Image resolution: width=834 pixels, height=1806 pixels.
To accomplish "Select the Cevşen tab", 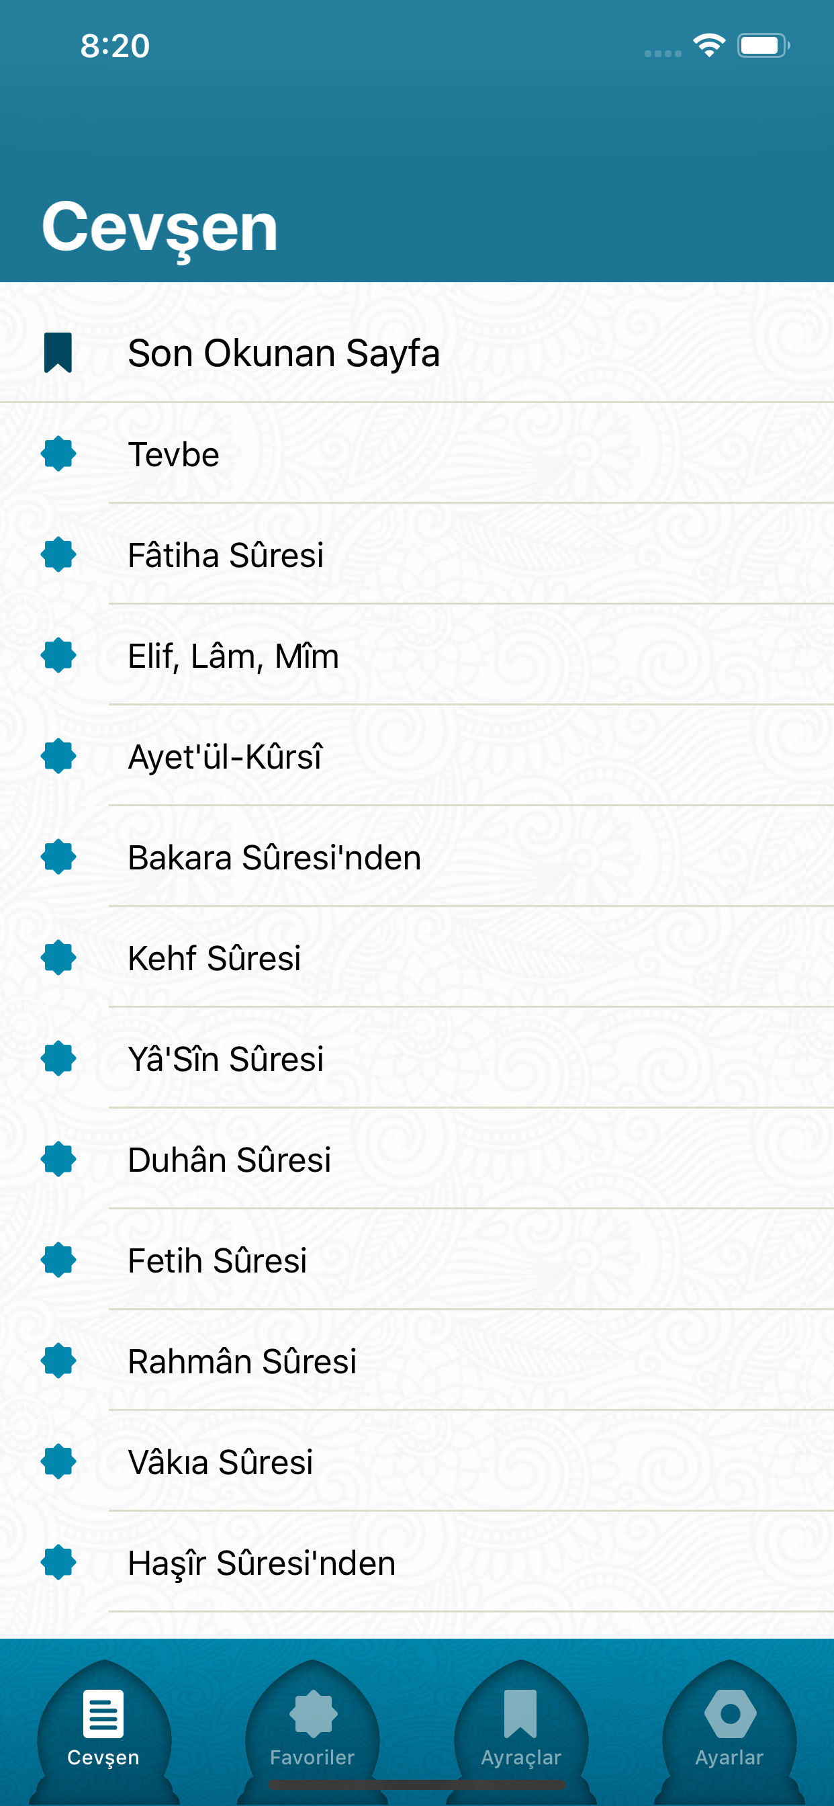I will 103,1729.
